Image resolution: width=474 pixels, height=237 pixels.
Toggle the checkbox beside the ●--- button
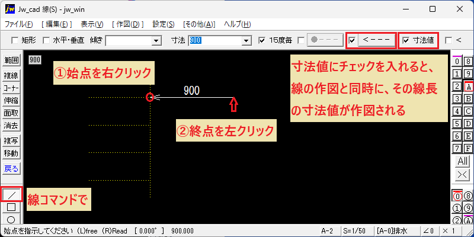(x=301, y=40)
